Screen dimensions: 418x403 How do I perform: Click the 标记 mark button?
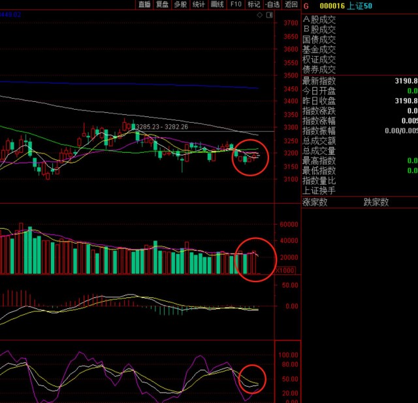click(254, 5)
